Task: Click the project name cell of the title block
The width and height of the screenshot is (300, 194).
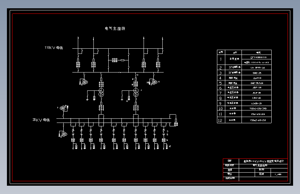Action: click(263, 161)
